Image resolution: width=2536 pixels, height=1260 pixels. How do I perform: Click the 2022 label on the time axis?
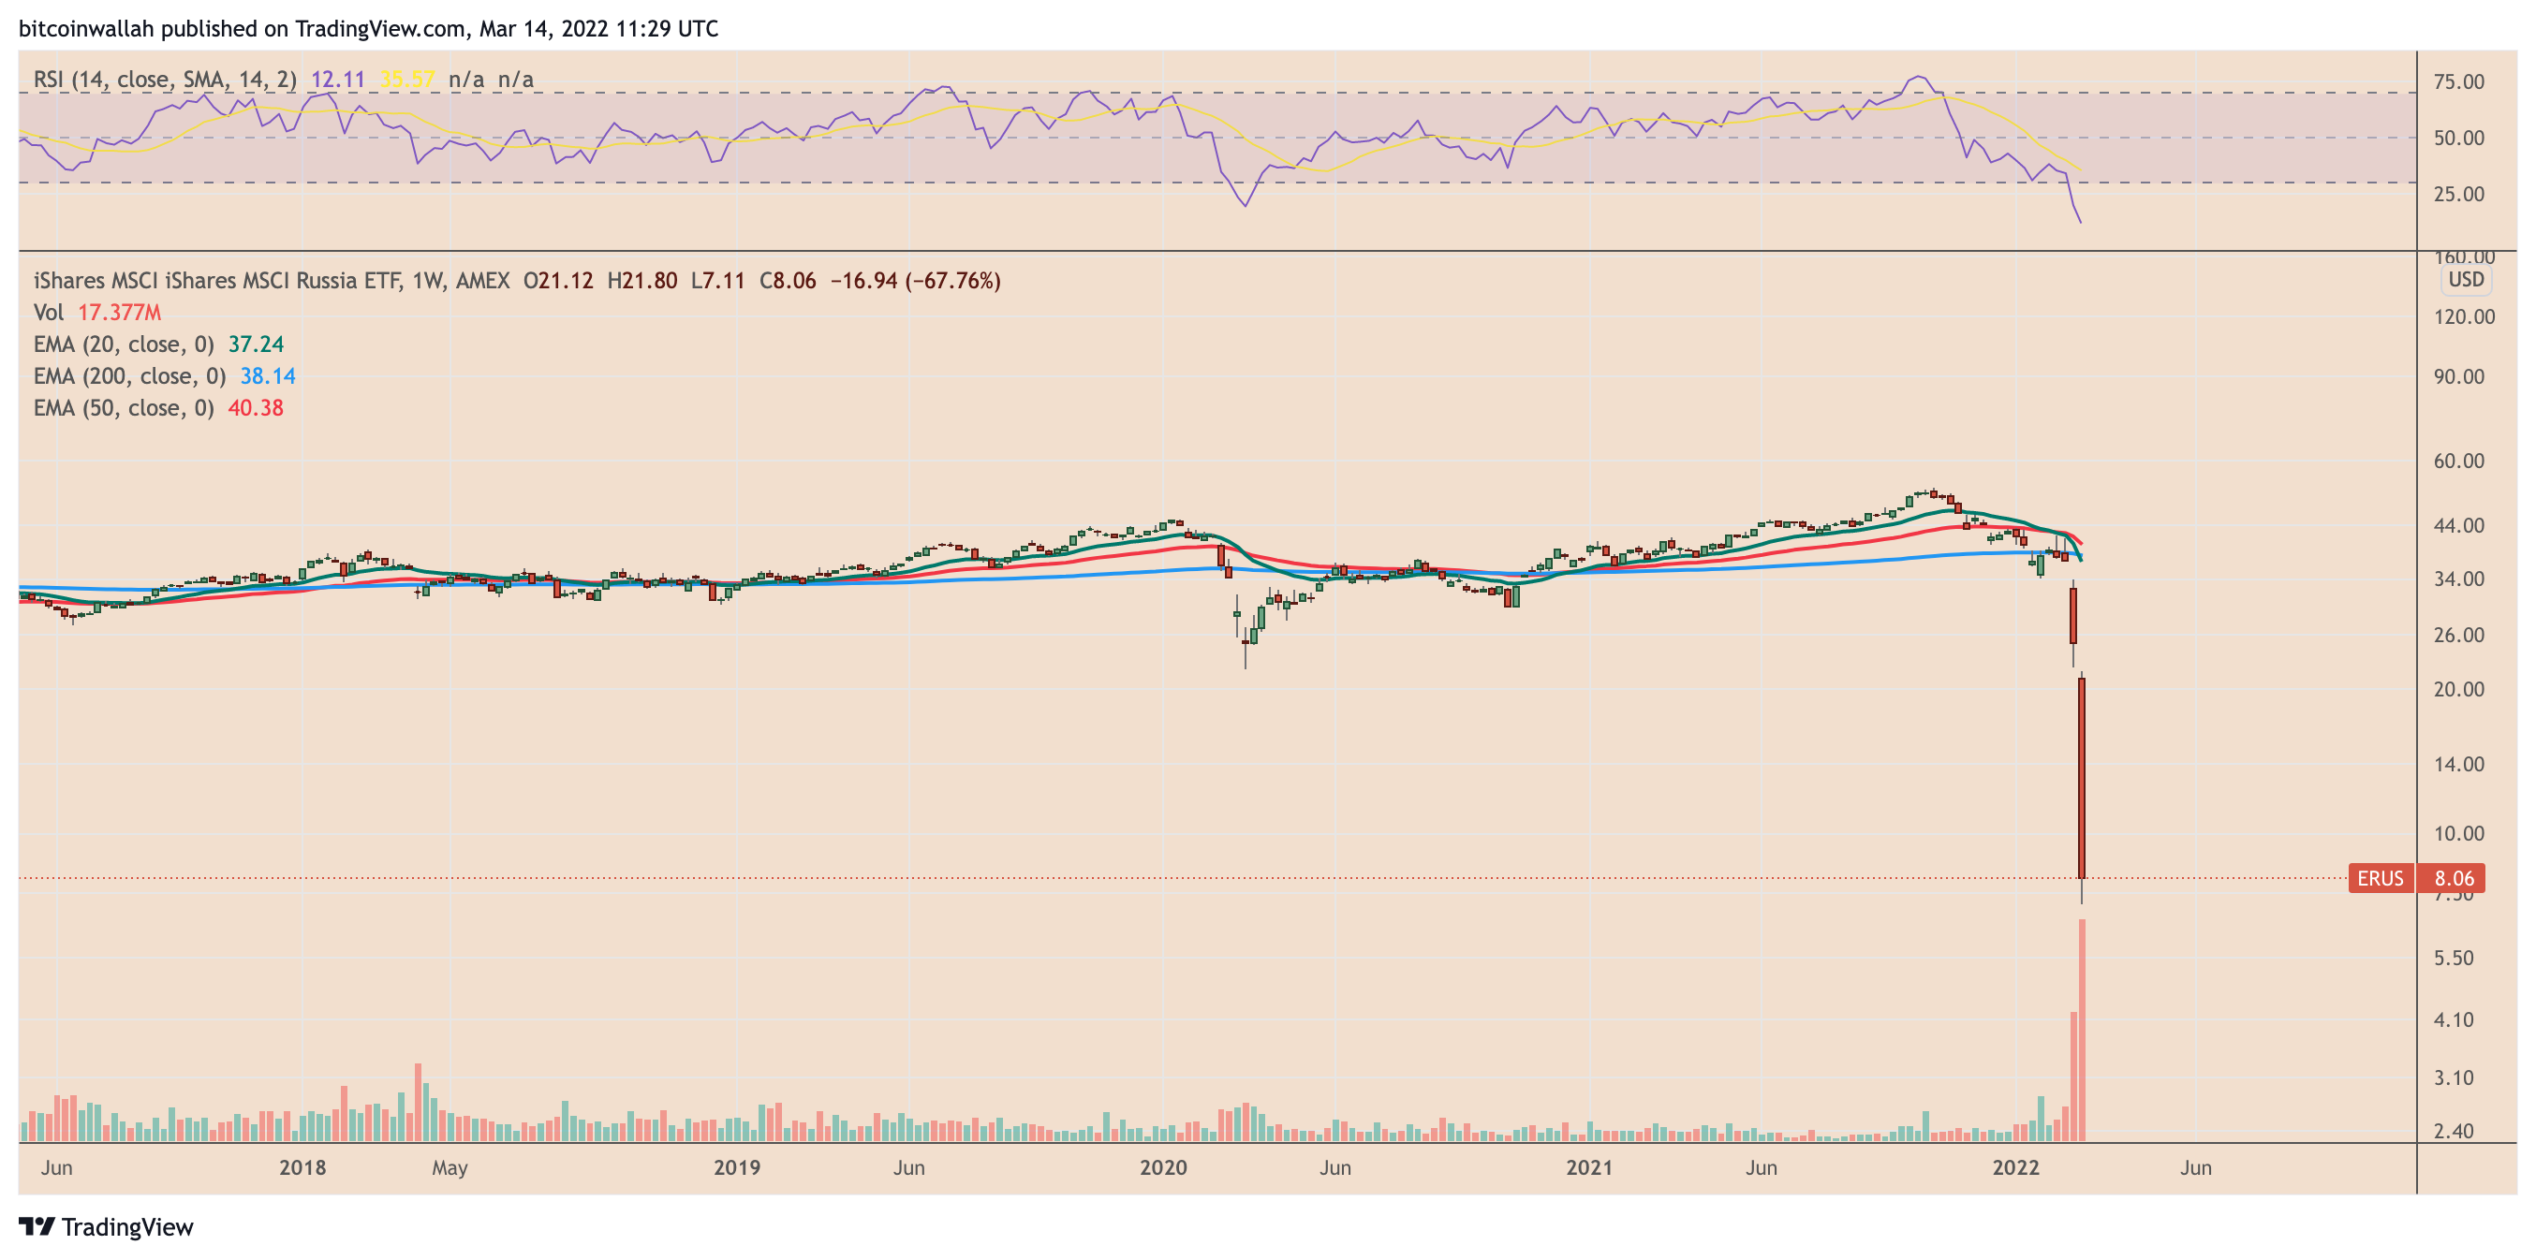(2019, 1168)
